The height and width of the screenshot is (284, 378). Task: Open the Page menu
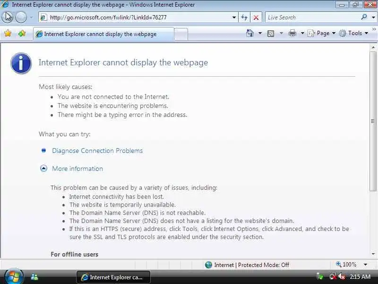click(322, 33)
